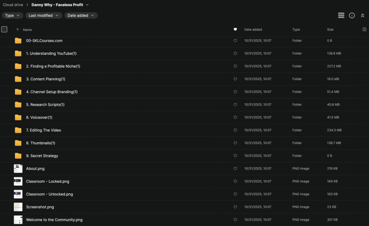This screenshot has height=226, width=369.
Task: Select all files using the header checkbox
Action: [4, 29]
